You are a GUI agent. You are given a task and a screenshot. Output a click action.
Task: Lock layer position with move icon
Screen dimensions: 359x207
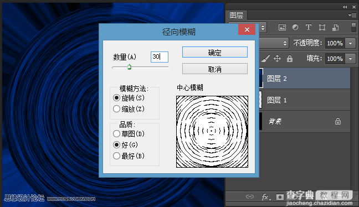pyautogui.click(x=277, y=59)
